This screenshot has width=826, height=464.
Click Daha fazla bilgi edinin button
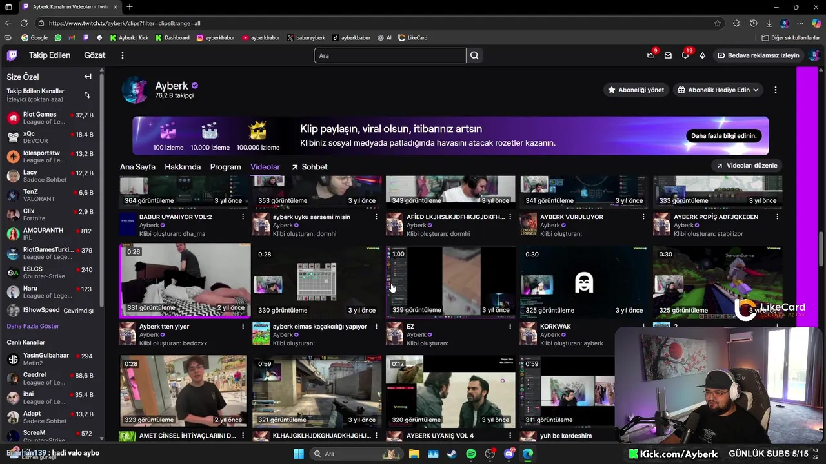pos(723,136)
